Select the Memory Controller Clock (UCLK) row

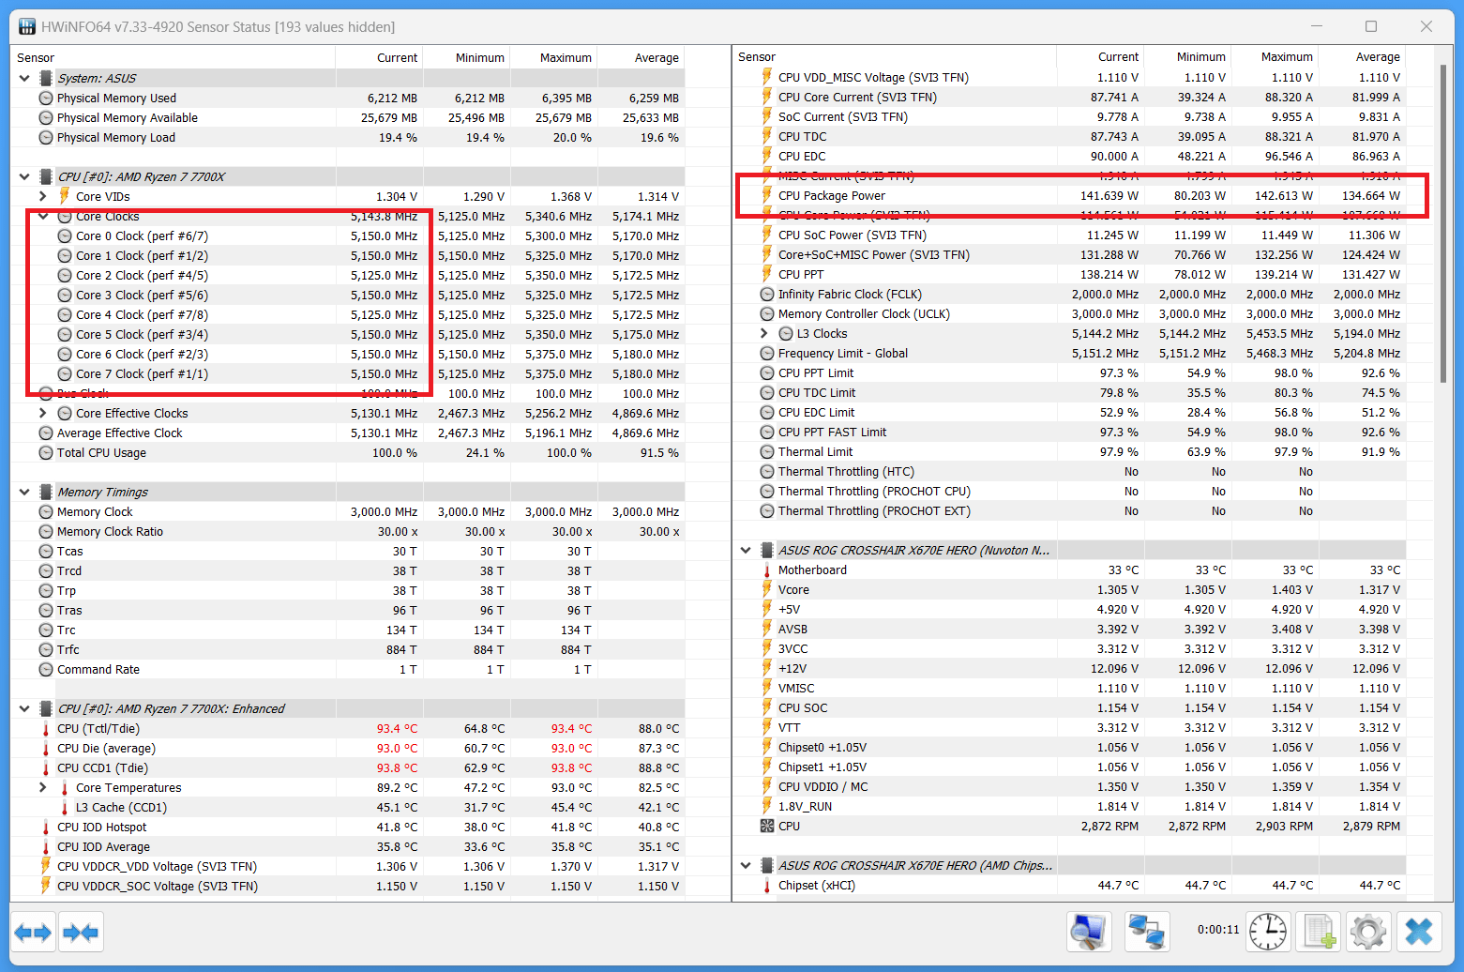click(x=1069, y=314)
